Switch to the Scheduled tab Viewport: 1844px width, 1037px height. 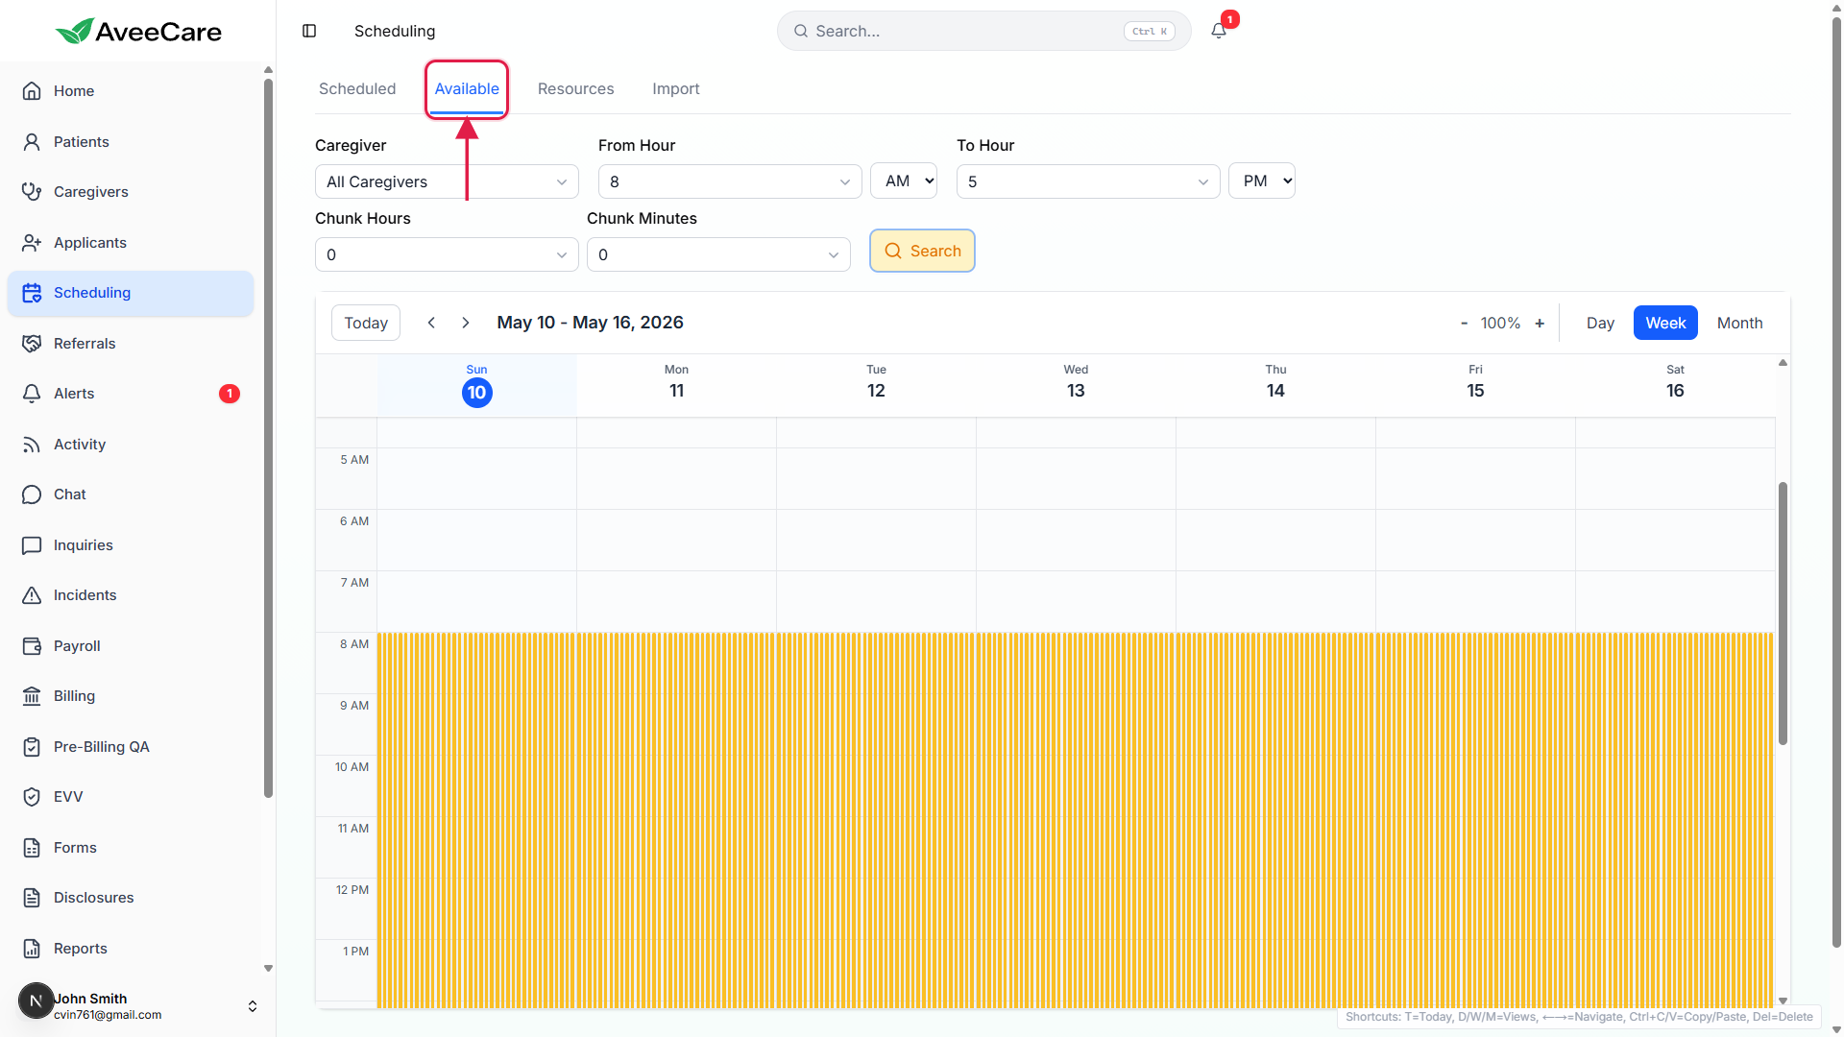[x=357, y=88]
